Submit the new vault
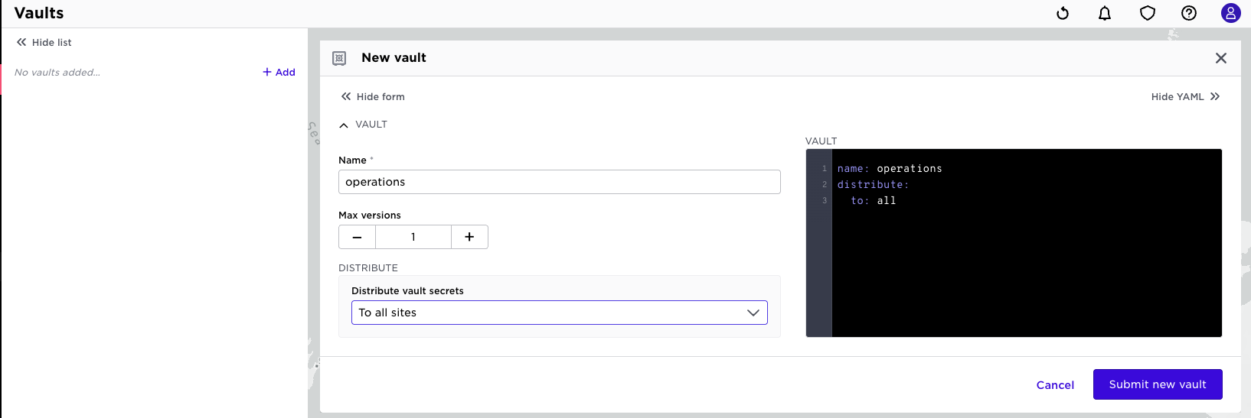Viewport: 1251px width, 418px height. coord(1158,384)
